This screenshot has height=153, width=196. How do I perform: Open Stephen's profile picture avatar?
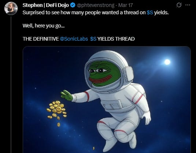click(x=11, y=8)
